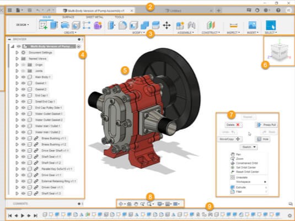This screenshot has width=295, height=221.
Task: Click Move/Copy button in marking menu
Action: click(230, 139)
